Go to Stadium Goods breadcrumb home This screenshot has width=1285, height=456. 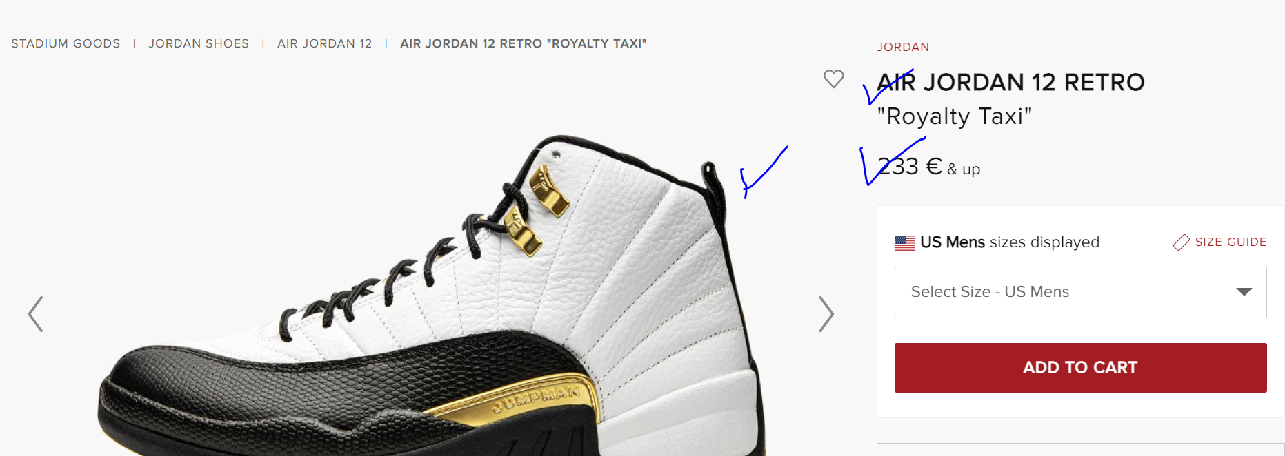pyautogui.click(x=66, y=43)
